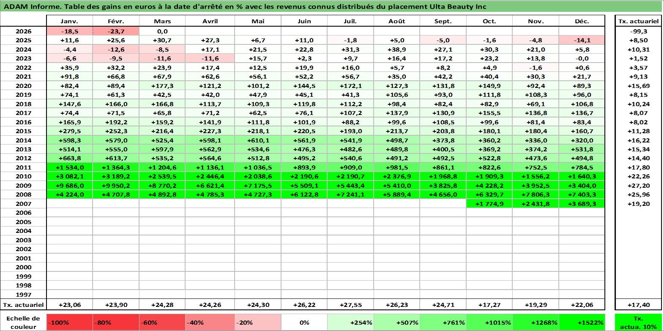Click cell value -14,1 for December 2025
The width and height of the screenshot is (664, 331).
click(582, 40)
